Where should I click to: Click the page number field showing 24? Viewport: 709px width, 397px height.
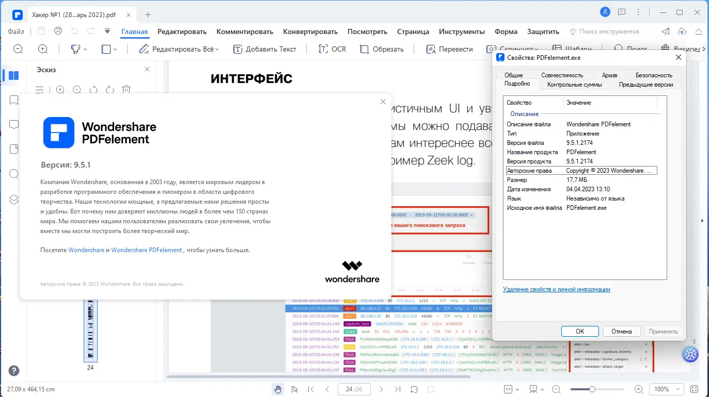point(353,389)
